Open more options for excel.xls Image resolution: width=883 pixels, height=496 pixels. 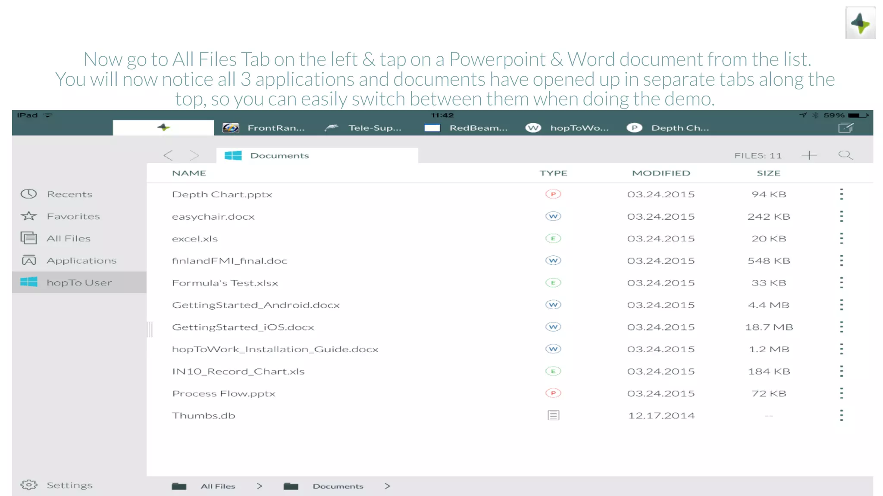point(841,239)
